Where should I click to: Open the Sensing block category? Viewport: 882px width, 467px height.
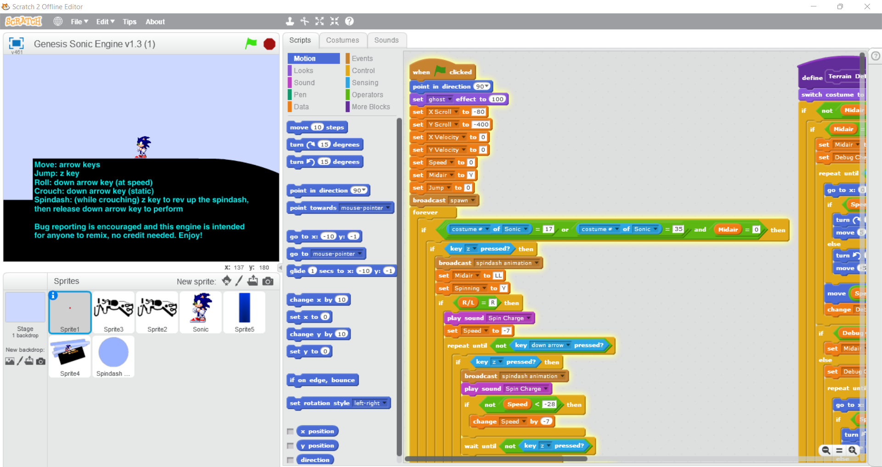tap(371, 83)
